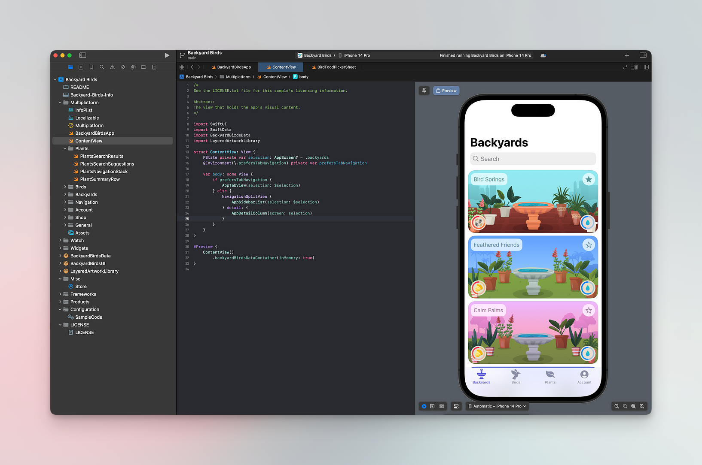Open the test navigator diamond icon
This screenshot has height=465, width=702.
click(122, 67)
